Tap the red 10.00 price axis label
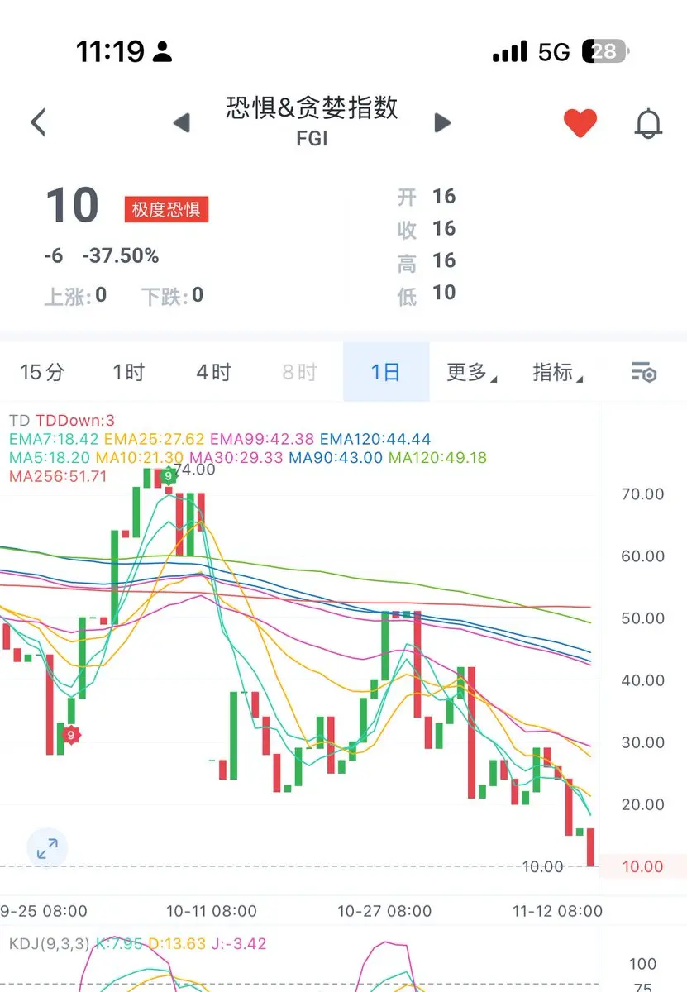 click(642, 866)
